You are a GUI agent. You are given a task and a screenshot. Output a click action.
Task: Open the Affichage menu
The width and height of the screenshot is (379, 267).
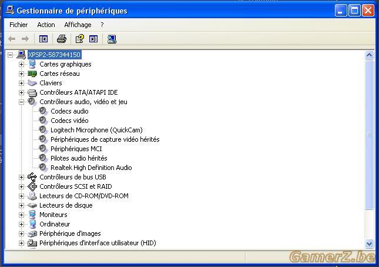pyautogui.click(x=78, y=25)
